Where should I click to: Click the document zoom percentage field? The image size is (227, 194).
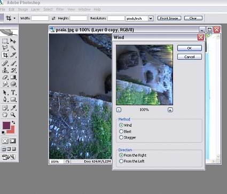tap(56, 161)
